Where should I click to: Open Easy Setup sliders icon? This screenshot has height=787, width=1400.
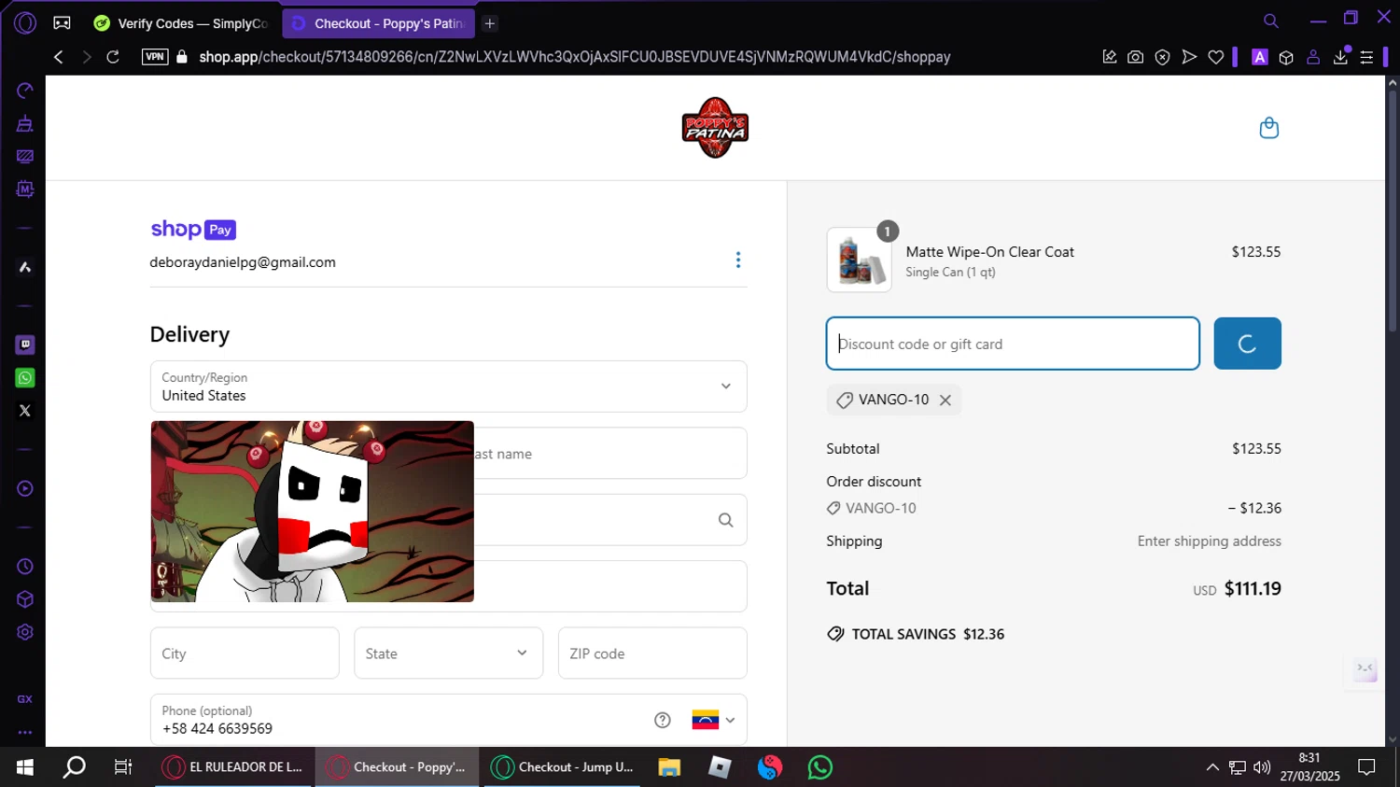click(1366, 57)
